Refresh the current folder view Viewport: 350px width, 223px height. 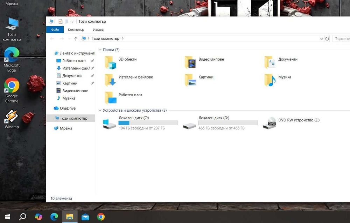pyautogui.click(x=327, y=39)
